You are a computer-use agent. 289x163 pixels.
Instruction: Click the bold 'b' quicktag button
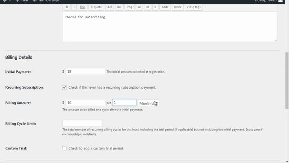(x=67, y=7)
